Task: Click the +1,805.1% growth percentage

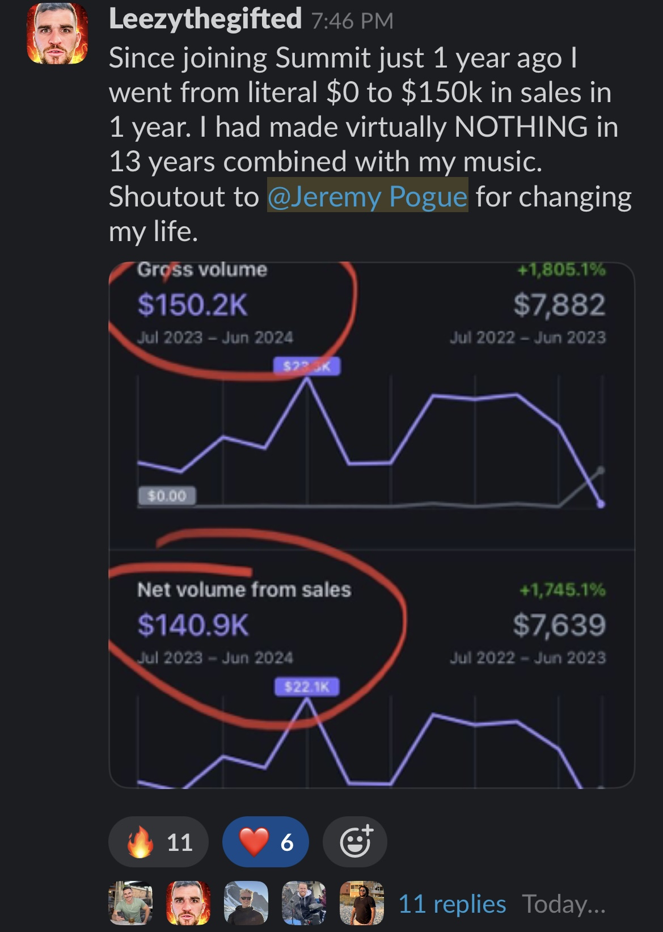Action: pos(561,269)
